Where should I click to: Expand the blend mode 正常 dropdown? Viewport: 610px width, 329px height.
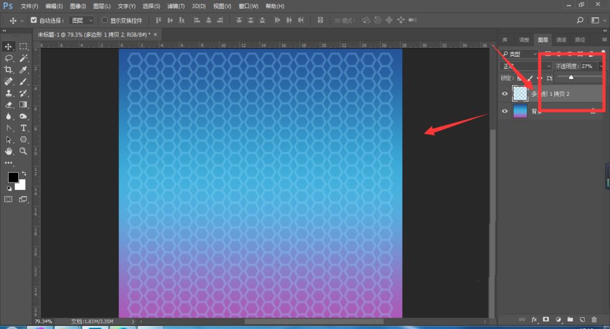pyautogui.click(x=526, y=66)
